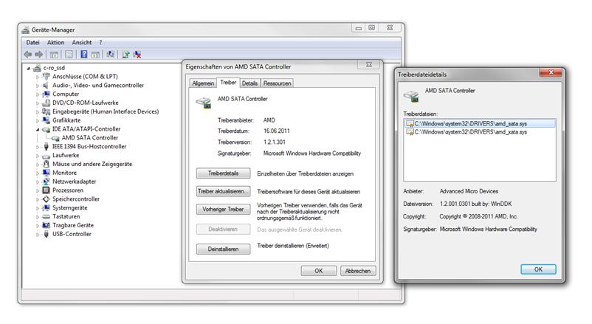Click the Deinstallieren button

click(x=223, y=249)
